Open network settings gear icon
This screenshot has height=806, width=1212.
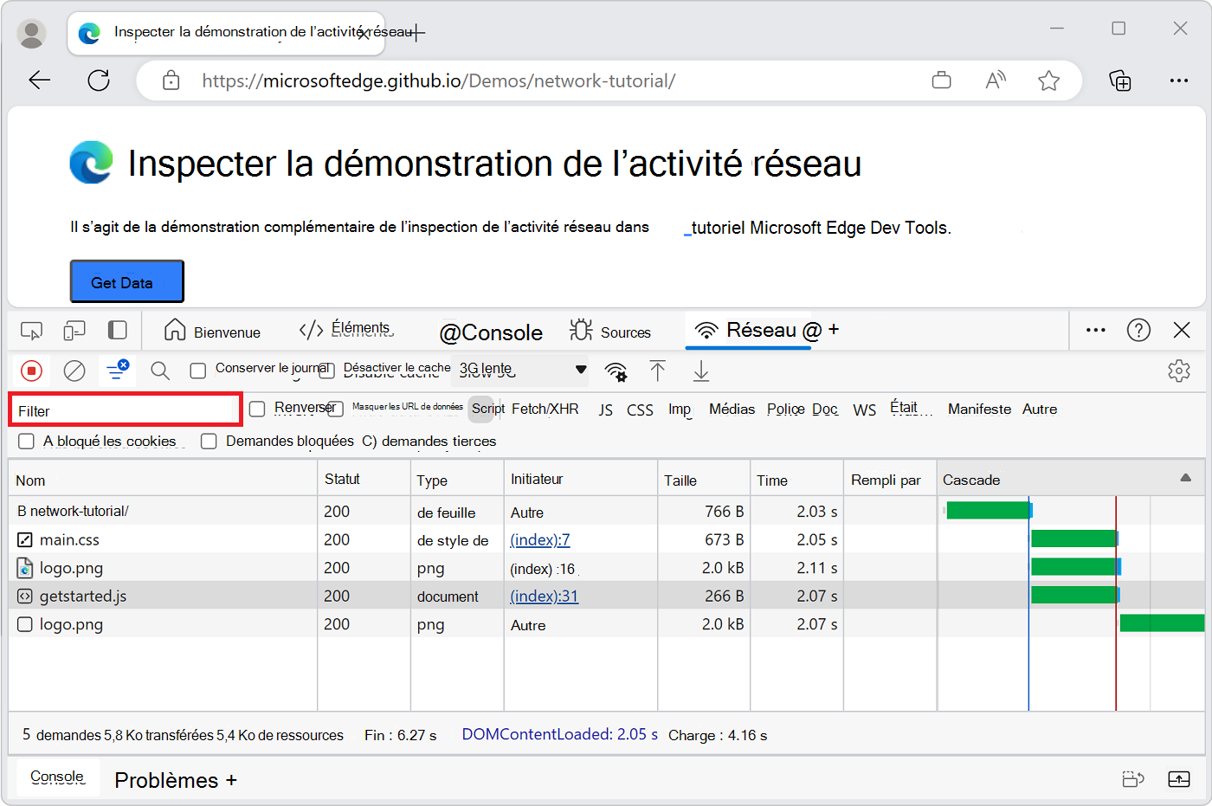pyautogui.click(x=1179, y=371)
